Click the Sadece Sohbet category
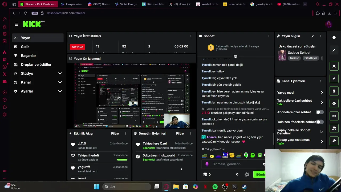This screenshot has width=341, height=192. (299, 53)
